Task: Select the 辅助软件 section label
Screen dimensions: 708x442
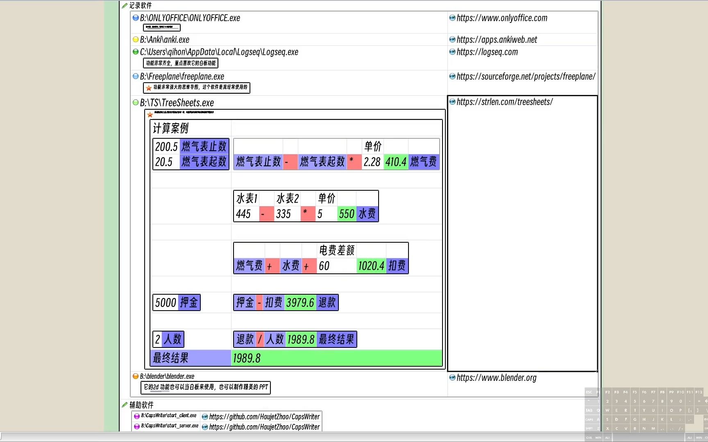Action: (x=141, y=405)
